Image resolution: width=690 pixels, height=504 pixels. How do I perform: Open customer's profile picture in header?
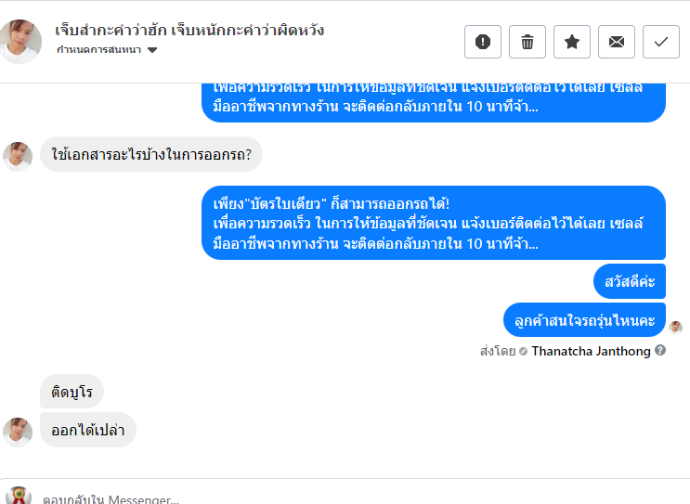click(20, 42)
